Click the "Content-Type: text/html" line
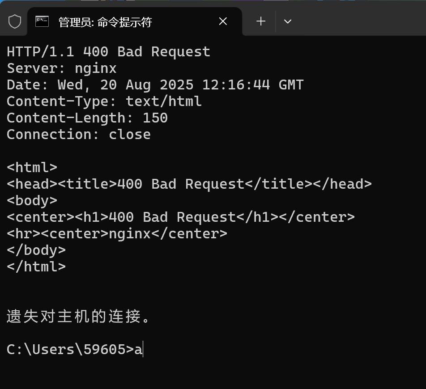The image size is (426, 389). pos(104,101)
